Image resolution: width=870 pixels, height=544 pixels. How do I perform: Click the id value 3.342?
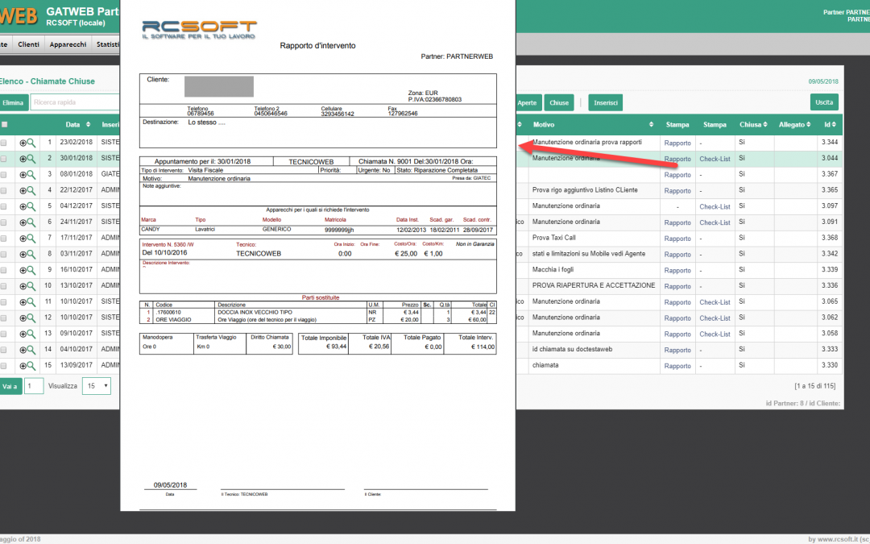(x=830, y=253)
